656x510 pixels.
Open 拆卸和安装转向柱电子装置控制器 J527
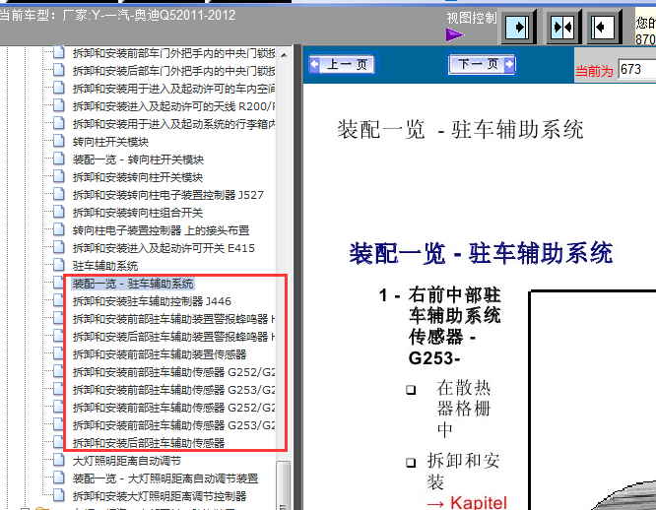(x=167, y=195)
